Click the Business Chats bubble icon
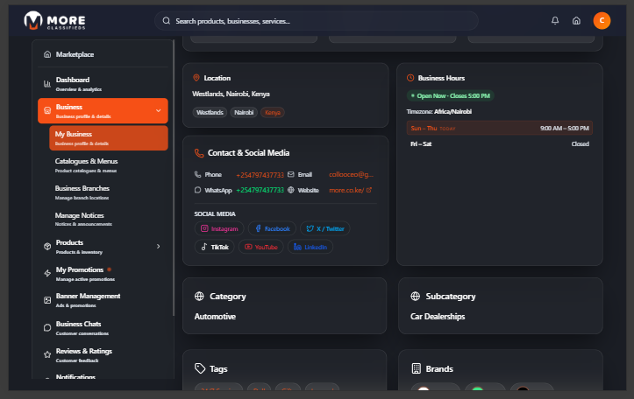Screen dimensions: 634x399 (x=47, y=327)
